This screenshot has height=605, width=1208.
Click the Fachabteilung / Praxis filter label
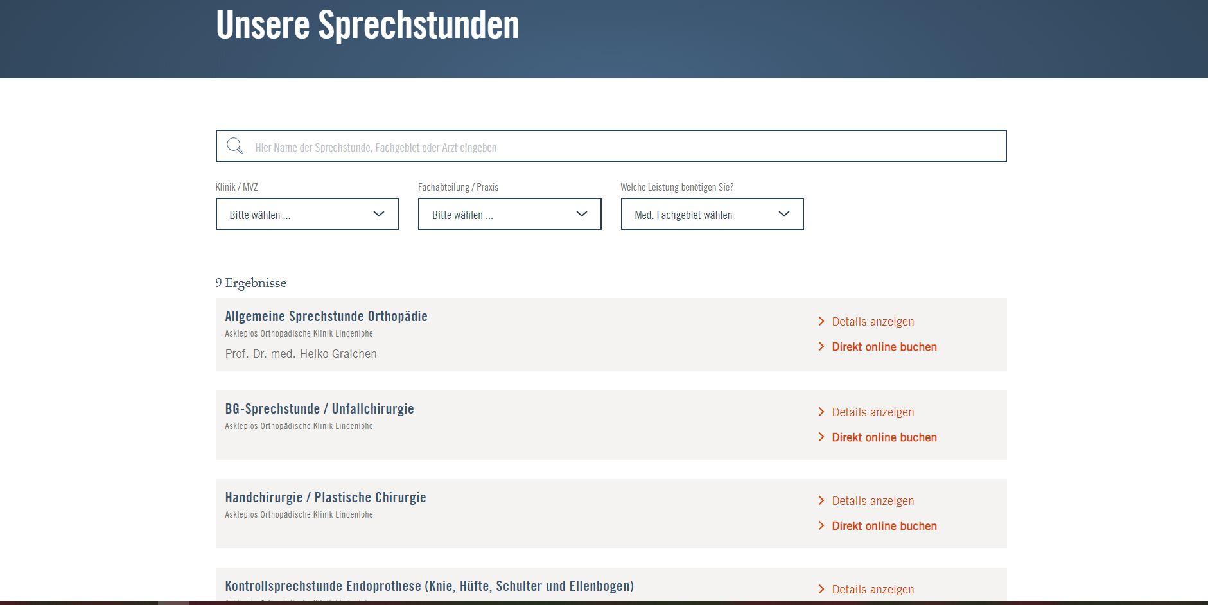[458, 187]
